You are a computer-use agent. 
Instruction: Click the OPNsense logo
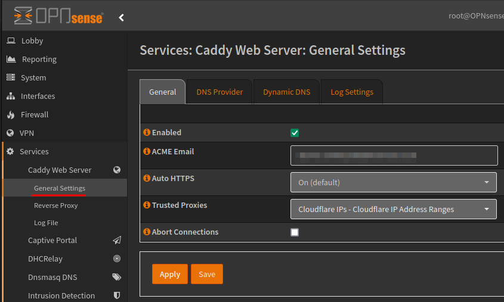[58, 16]
